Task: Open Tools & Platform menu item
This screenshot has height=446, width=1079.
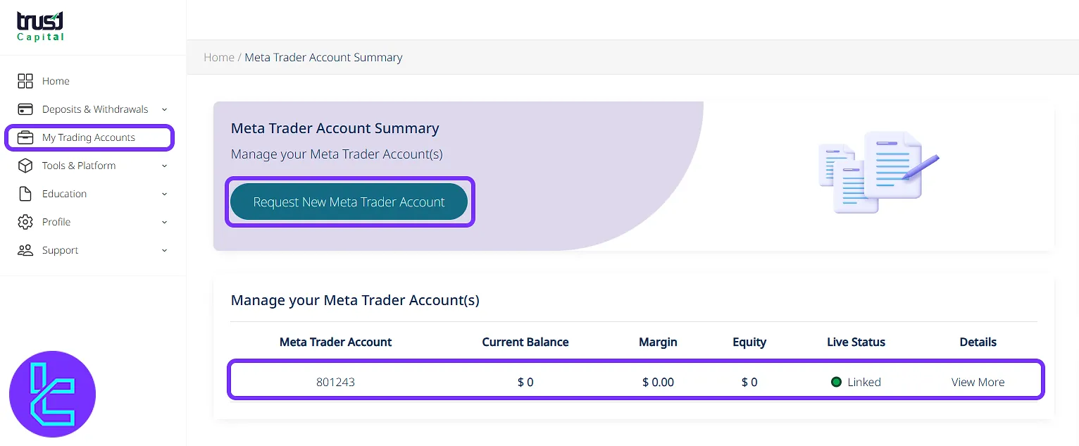Action: click(79, 166)
